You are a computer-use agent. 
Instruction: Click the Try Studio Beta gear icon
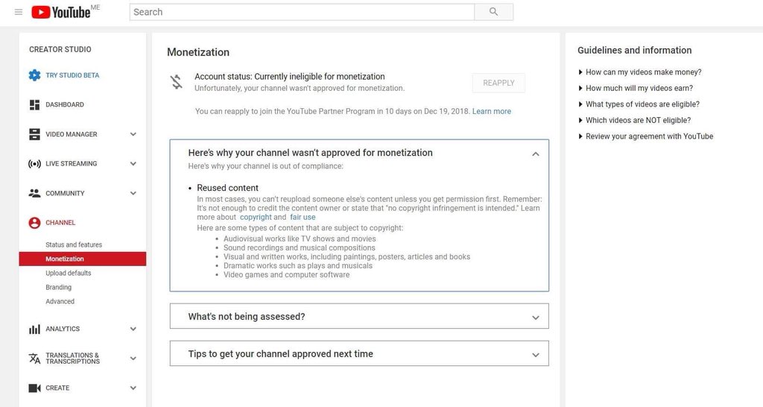(34, 75)
